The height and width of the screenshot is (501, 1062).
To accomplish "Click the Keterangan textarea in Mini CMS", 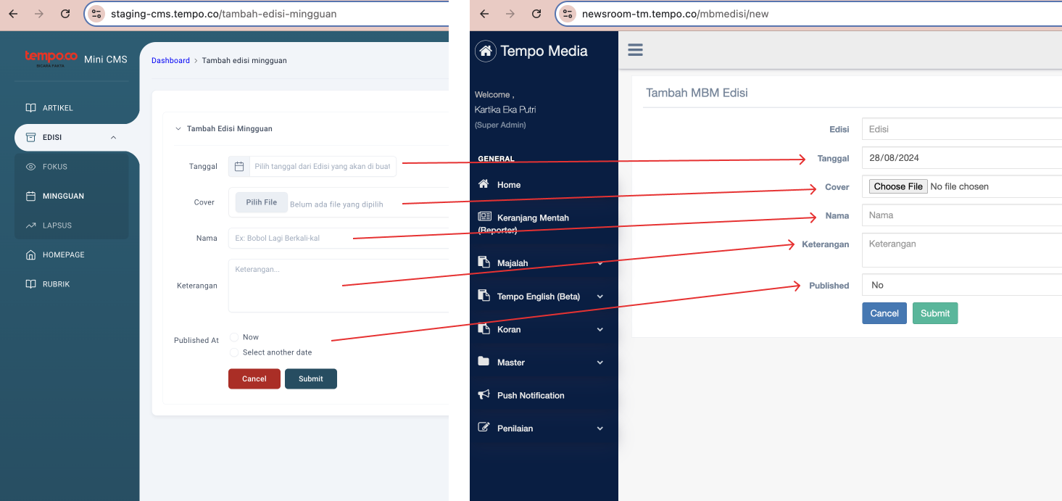I will (x=339, y=286).
